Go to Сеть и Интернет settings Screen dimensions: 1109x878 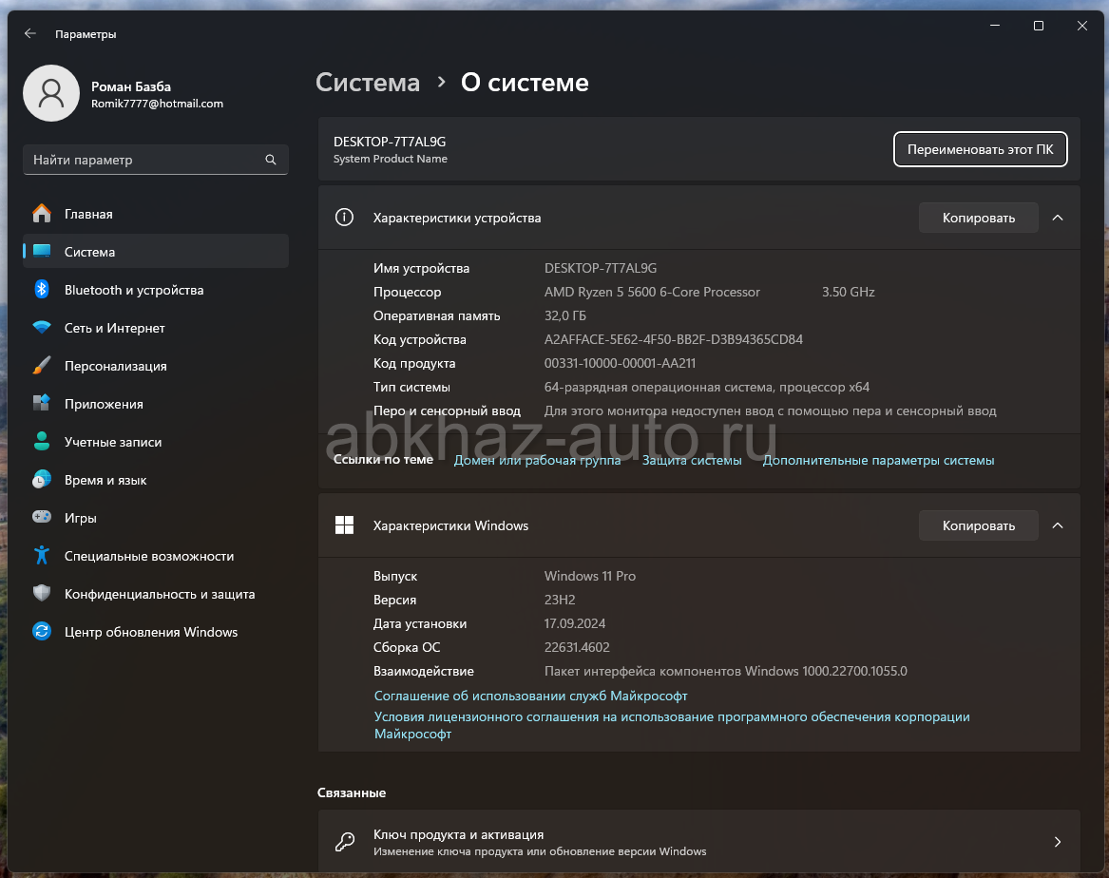(156, 328)
